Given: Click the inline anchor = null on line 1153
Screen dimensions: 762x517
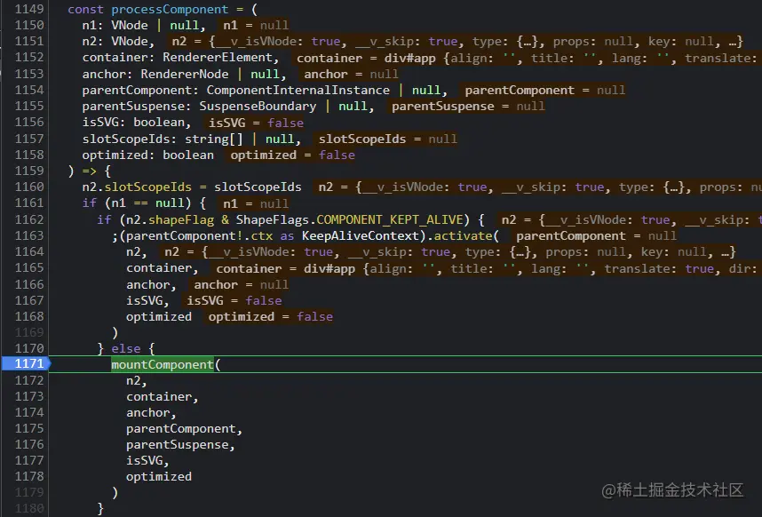Looking at the screenshot, I should point(351,74).
